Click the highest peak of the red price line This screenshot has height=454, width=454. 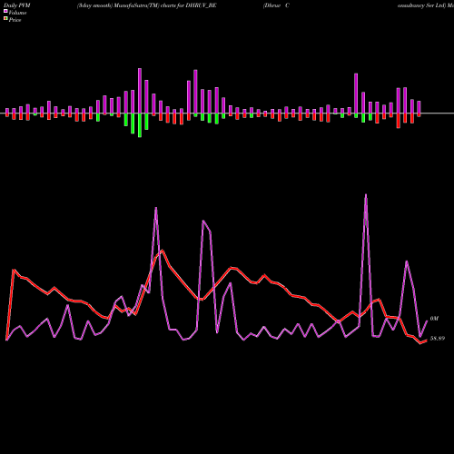163,251
